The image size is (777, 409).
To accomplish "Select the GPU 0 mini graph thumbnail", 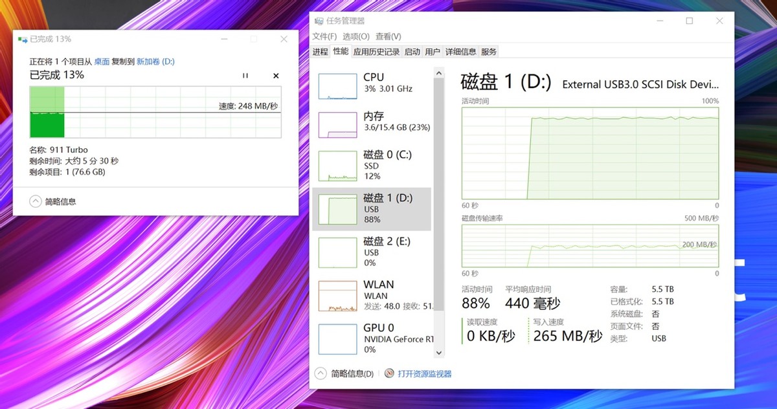I will tap(337, 338).
